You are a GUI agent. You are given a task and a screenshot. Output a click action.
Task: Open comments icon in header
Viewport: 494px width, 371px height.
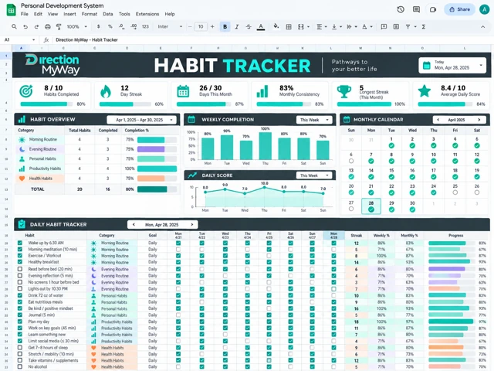click(416, 9)
